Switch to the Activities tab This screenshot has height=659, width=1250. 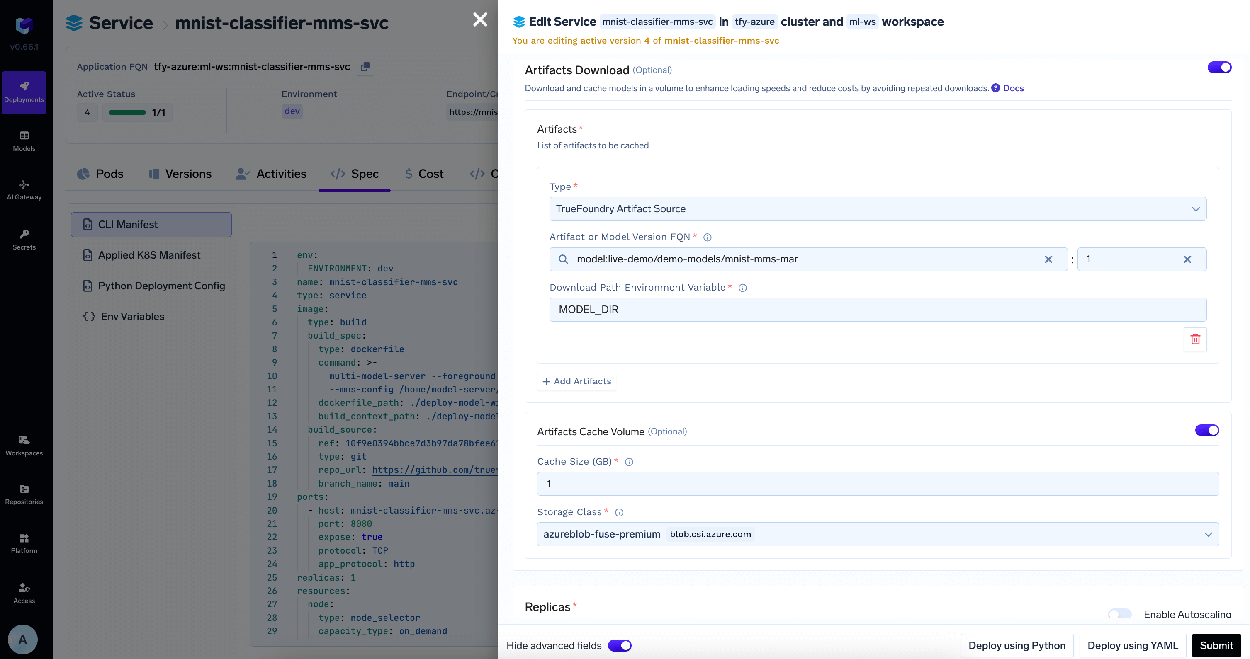click(x=271, y=174)
